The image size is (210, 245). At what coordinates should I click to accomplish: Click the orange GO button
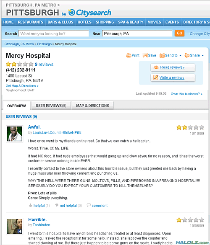point(179,33)
